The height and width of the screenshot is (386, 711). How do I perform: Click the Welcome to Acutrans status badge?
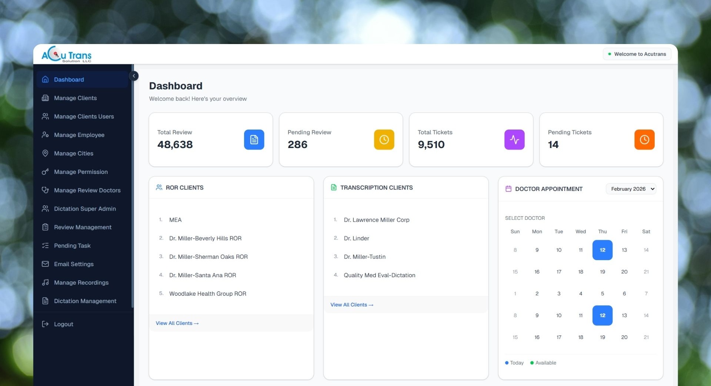637,54
